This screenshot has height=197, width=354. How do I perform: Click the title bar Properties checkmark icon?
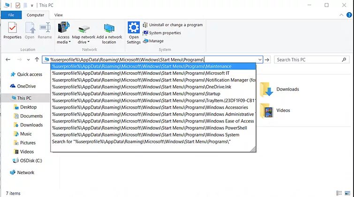point(18,5)
